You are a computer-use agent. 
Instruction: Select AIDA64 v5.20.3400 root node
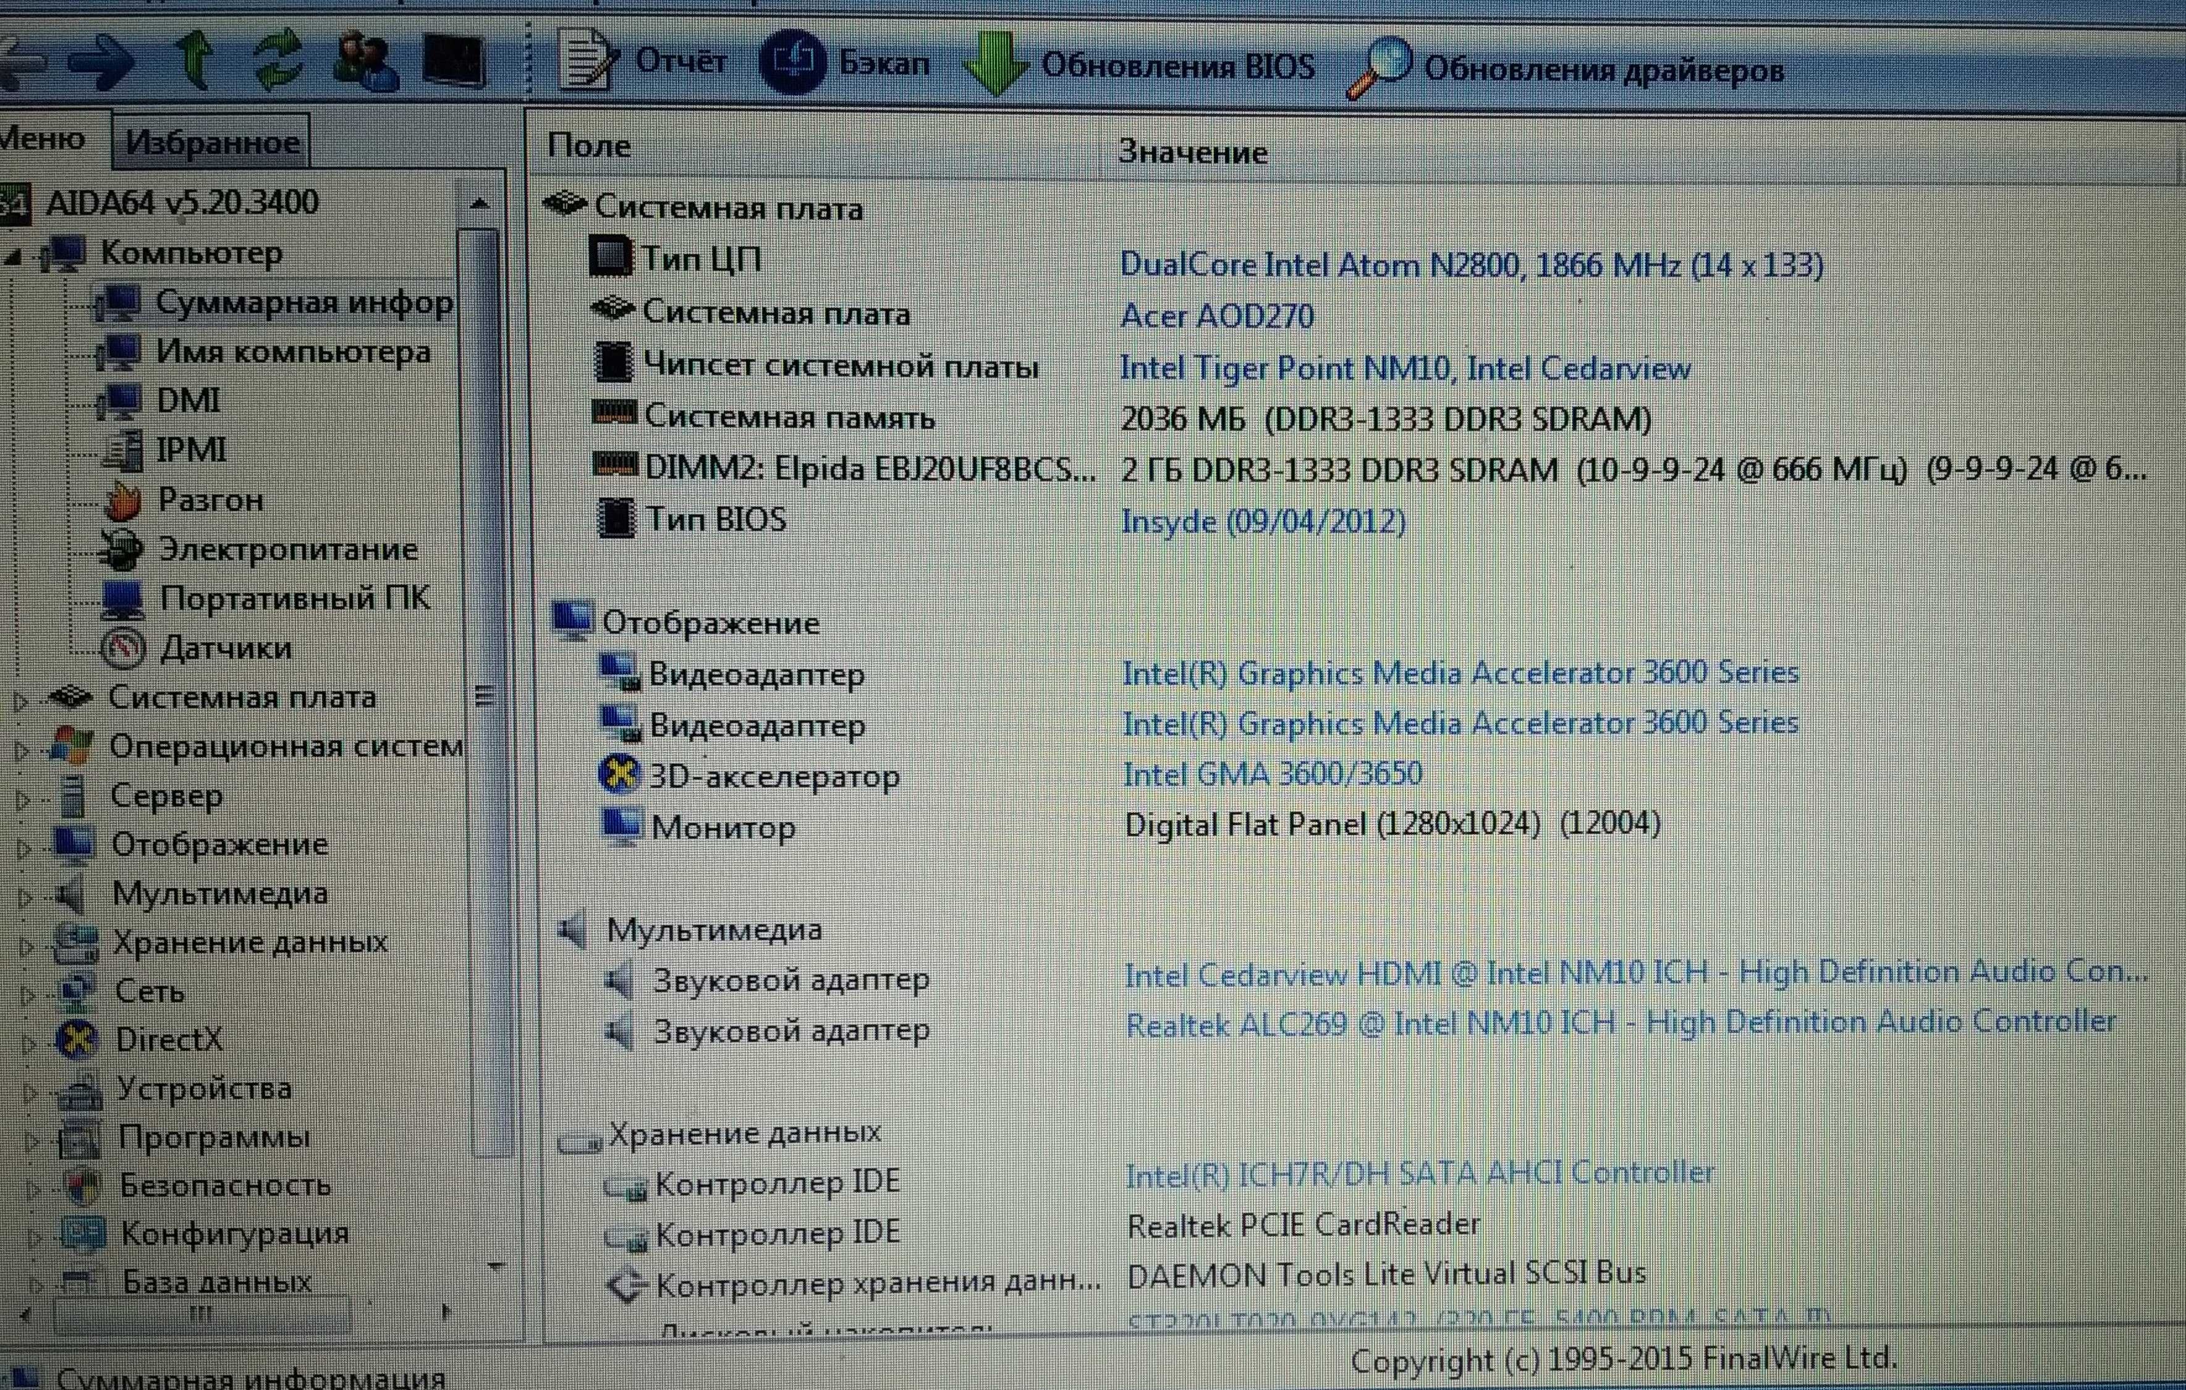[182, 201]
